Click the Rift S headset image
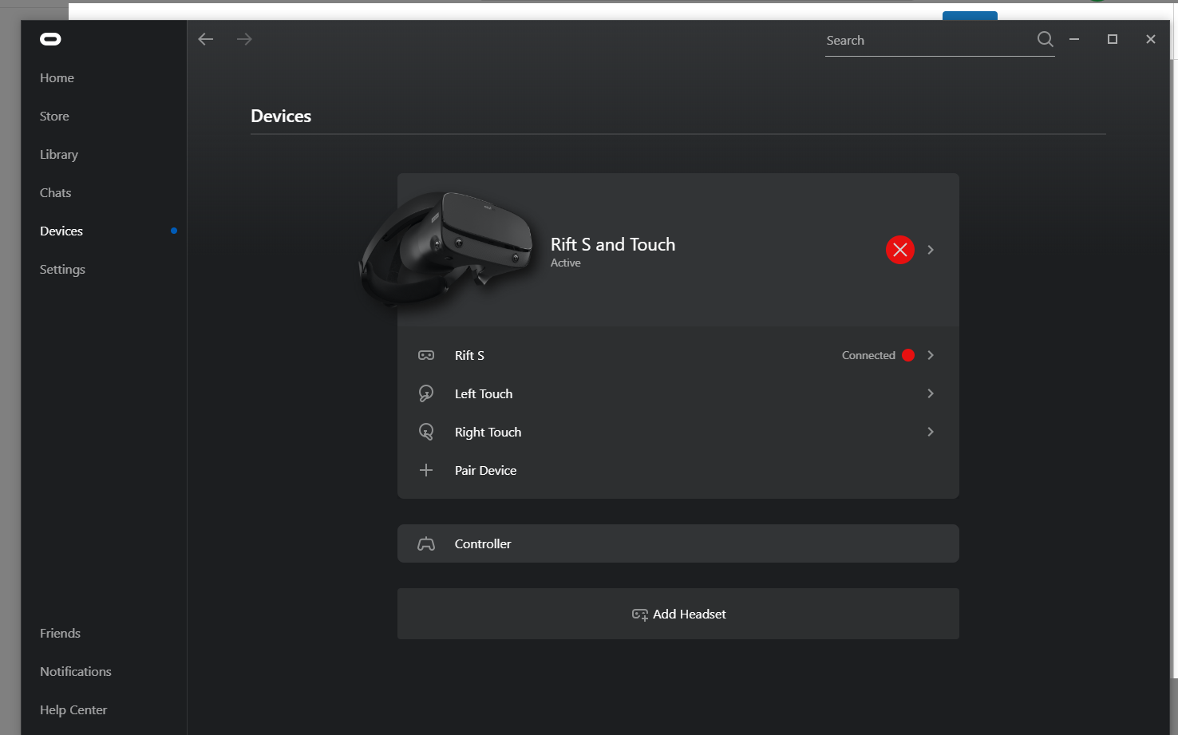 447,247
